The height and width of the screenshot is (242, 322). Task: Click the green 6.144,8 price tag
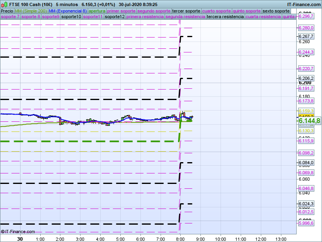[309, 121]
